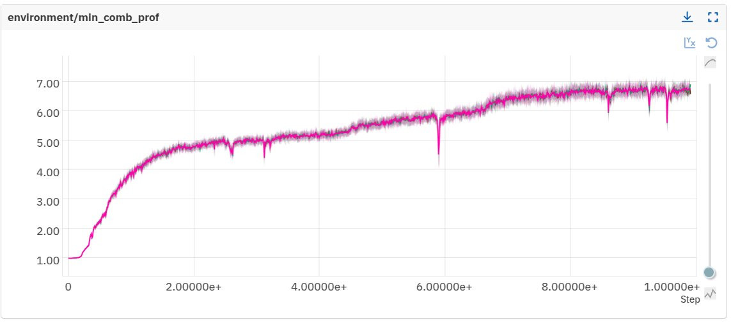Viewport: 731px width, 325px height.
Task: Open the Y/X axis settings icon
Action: pyautogui.click(x=689, y=43)
